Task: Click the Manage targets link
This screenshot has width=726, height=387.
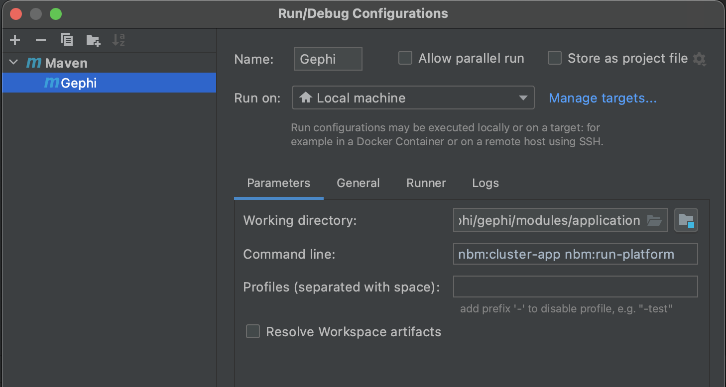Action: (603, 98)
